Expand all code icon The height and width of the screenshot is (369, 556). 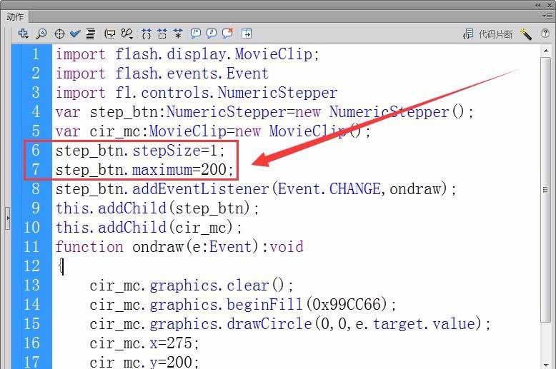[x=178, y=34]
